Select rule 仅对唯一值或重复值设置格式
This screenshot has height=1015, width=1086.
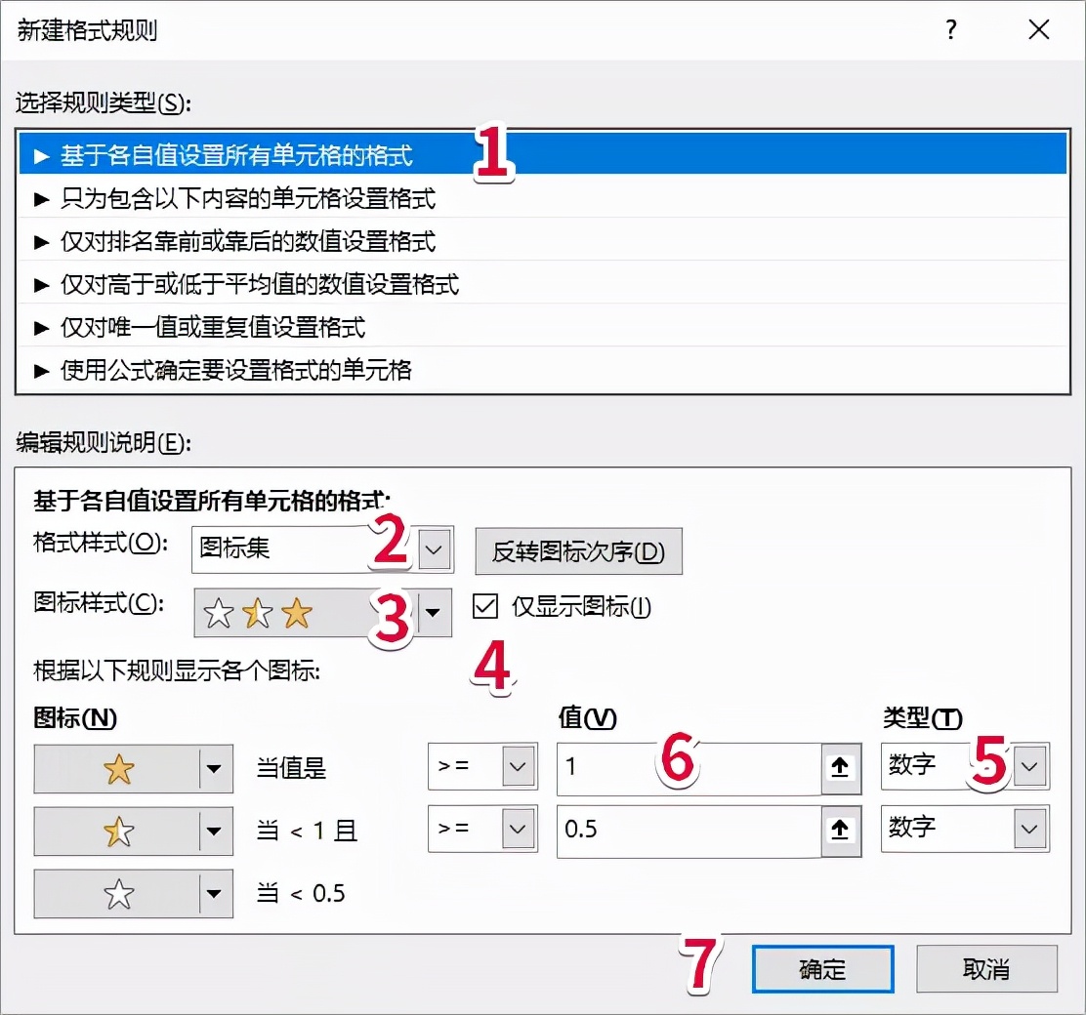(x=542, y=327)
